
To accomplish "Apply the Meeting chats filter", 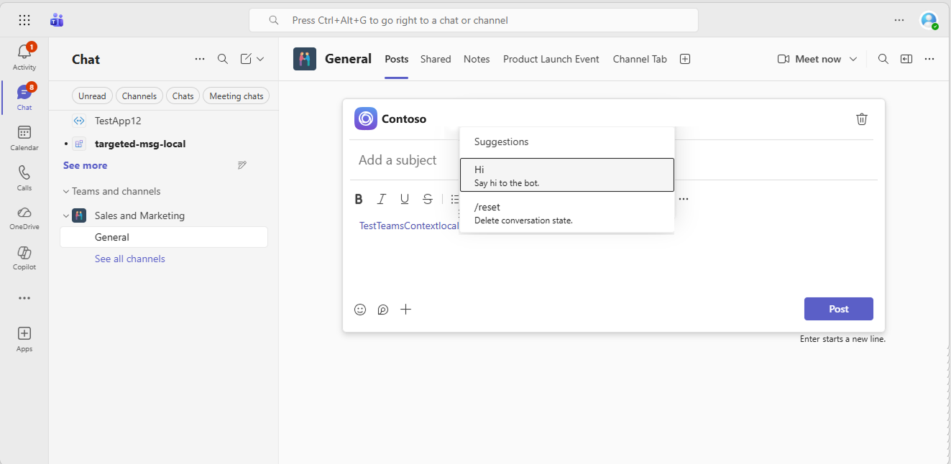I will [x=236, y=96].
